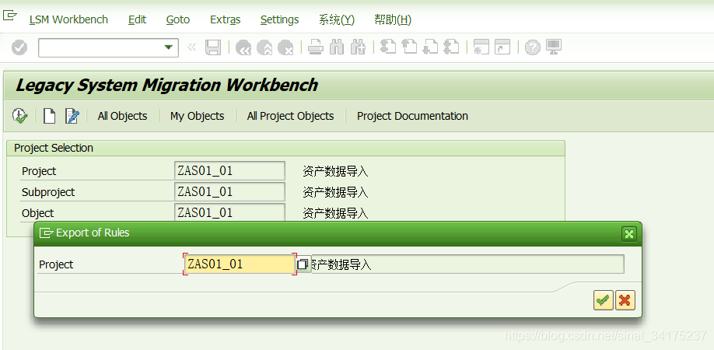The height and width of the screenshot is (350, 714).
Task: Cancel the dialog with red X button
Action: (625, 300)
